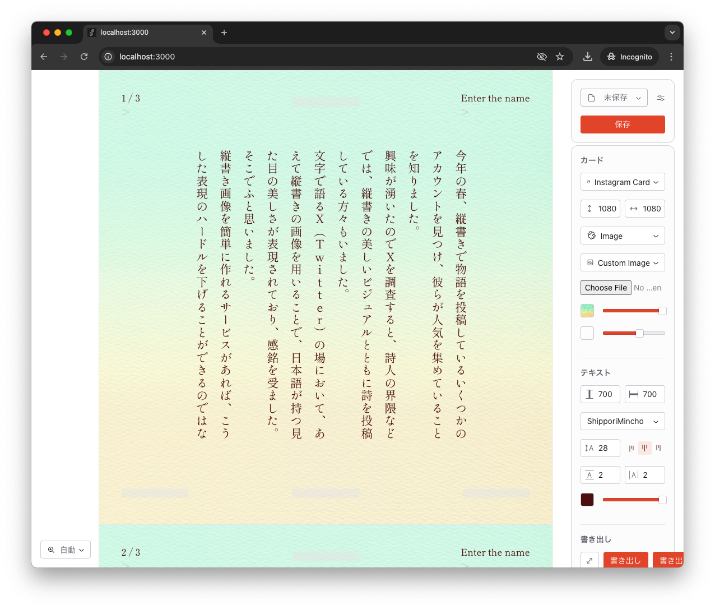
Task: Open the Image background type dropdown
Action: tap(623, 236)
